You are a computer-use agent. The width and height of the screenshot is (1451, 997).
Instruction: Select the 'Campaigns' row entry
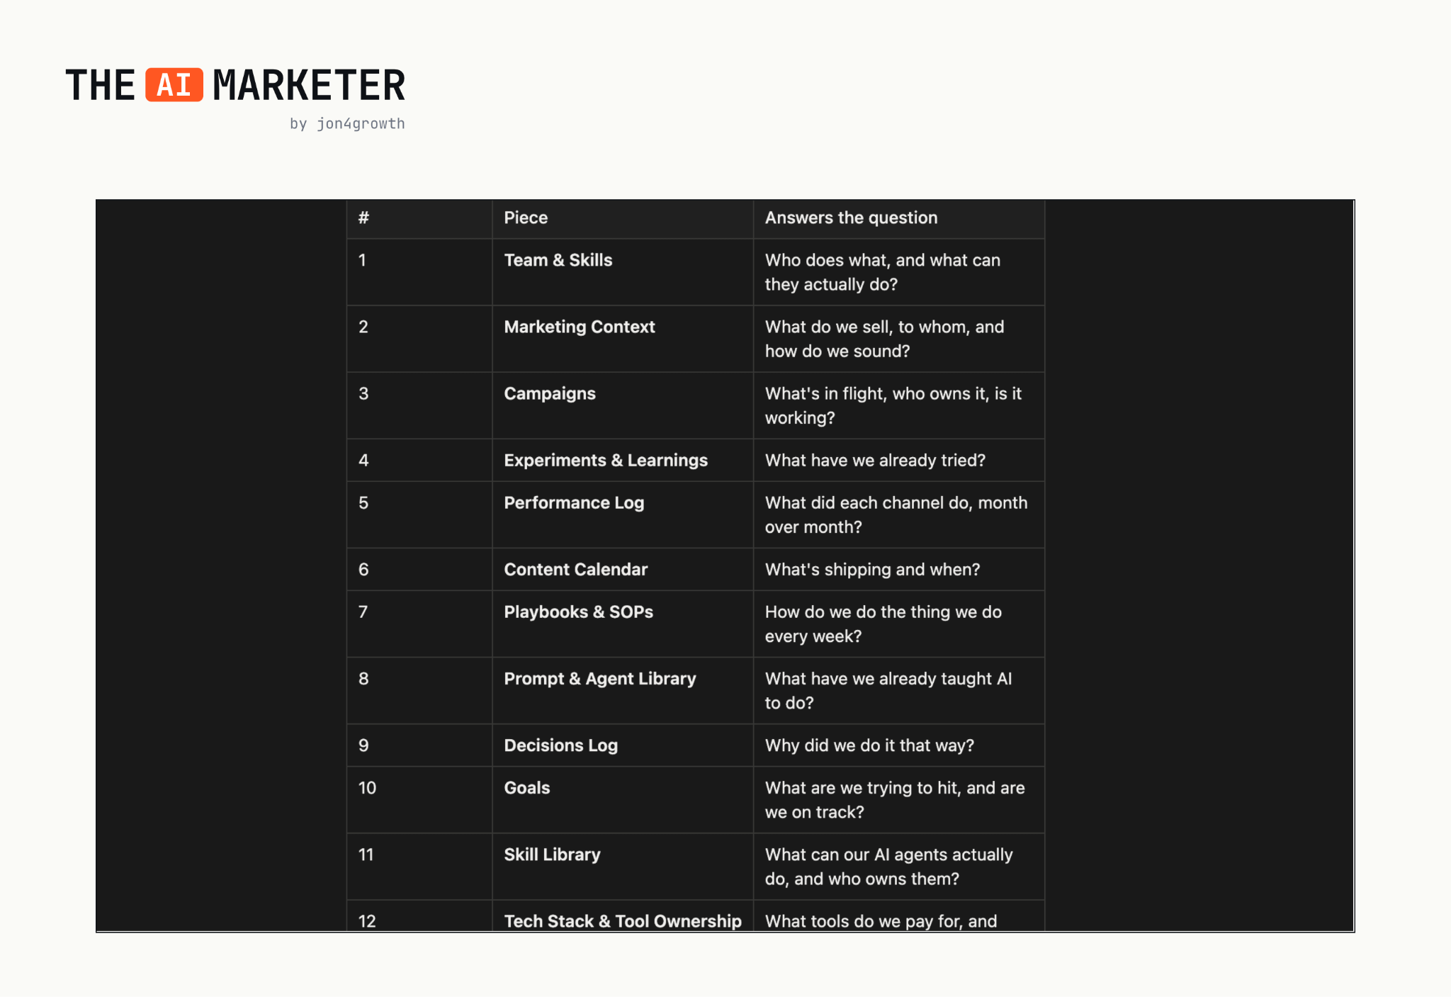(550, 394)
